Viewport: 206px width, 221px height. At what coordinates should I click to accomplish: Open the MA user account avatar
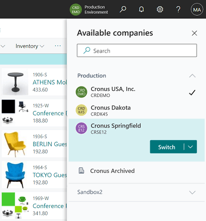(x=197, y=10)
